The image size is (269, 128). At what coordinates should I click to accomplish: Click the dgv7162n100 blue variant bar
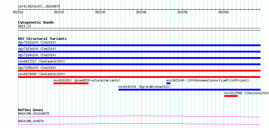tap(139, 45)
